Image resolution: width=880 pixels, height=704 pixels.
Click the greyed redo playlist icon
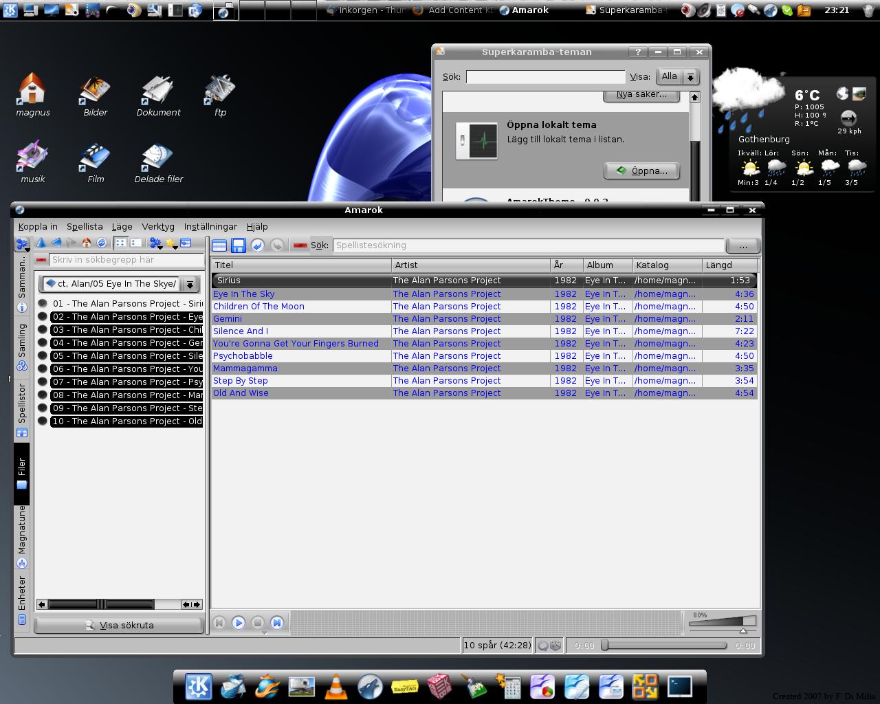pyautogui.click(x=277, y=245)
